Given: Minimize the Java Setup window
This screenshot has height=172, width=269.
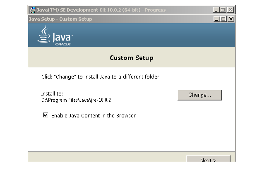Looking at the screenshot, I should click(x=216, y=19).
